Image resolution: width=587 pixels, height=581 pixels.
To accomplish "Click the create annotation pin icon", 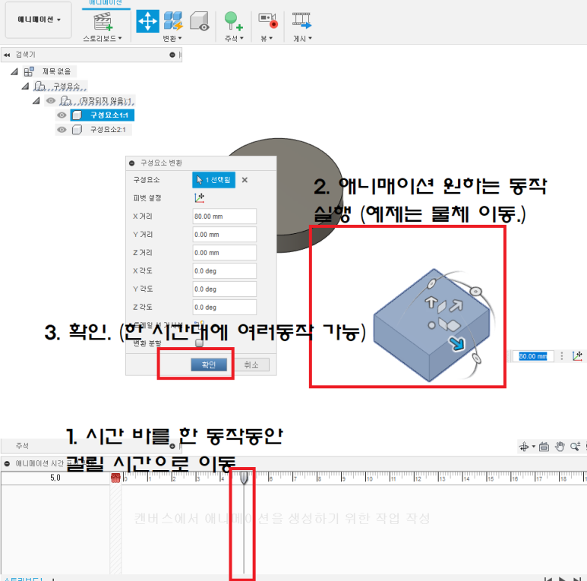I will 233,21.
